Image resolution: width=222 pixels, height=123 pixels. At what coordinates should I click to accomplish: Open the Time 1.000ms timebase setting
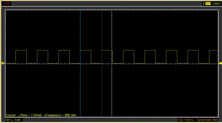coord(186,120)
